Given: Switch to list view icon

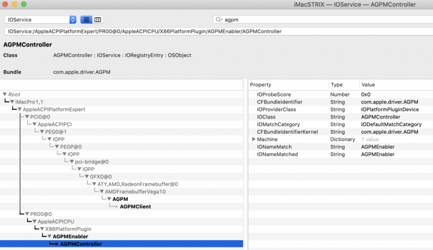Looking at the screenshot, I should [x=86, y=19].
